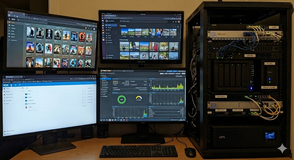Click the address bar in the Plex browser
The width and height of the screenshot is (294, 160).
(x=53, y=21)
